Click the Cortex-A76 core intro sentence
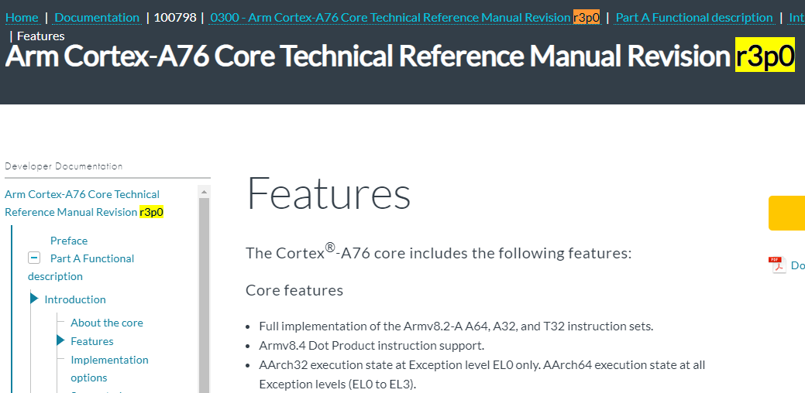 pos(439,252)
